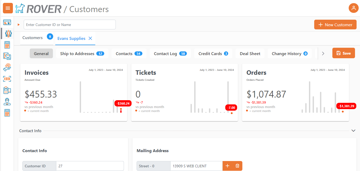Select the Deal Sheet tab

click(250, 53)
